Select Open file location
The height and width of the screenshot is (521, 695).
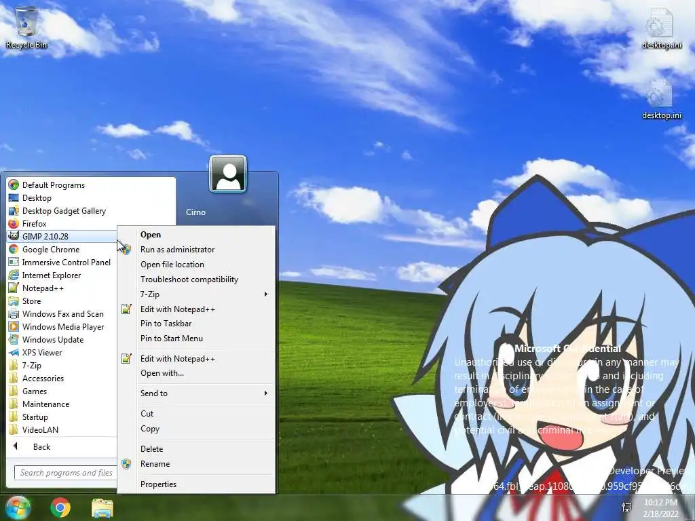coord(197,265)
